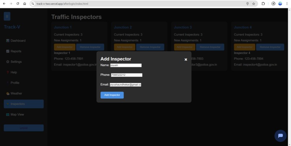The width and height of the screenshot is (291, 146).
Task: Remove Inspector from Junction 2
Action: (150, 47)
